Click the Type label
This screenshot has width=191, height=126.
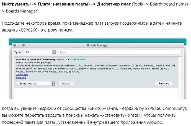[x=17, y=52]
